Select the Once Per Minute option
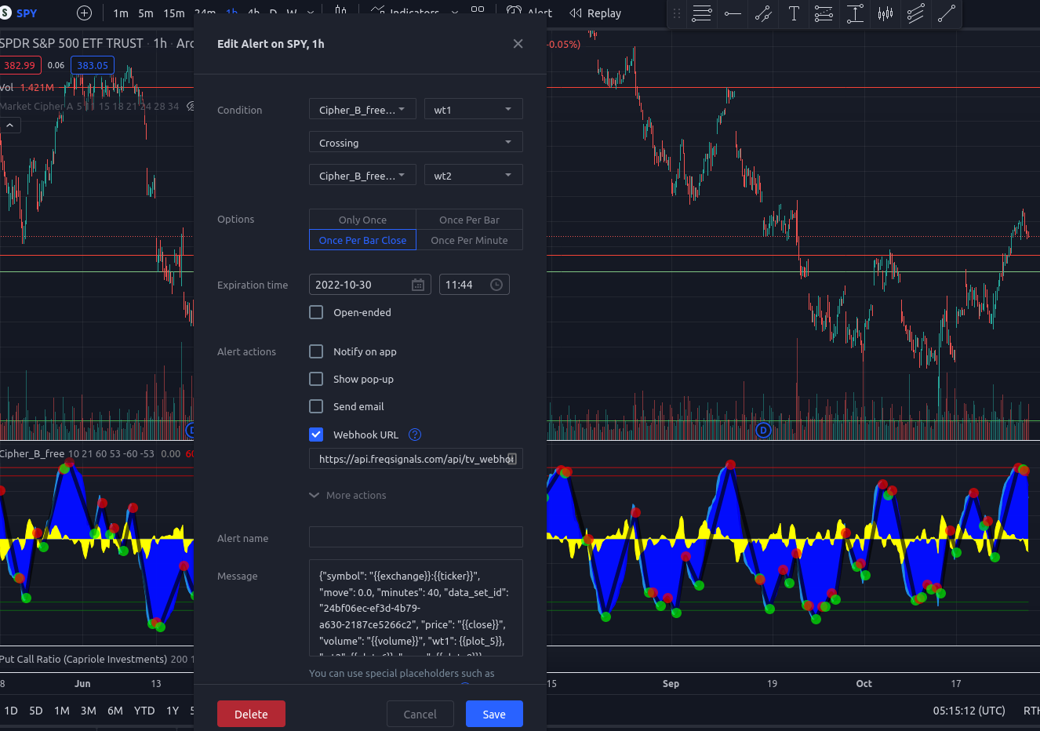 pos(469,240)
